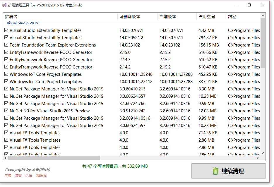Click the 2.15.0 version cell
Screen dimensions: 274x187
tap(125, 52)
